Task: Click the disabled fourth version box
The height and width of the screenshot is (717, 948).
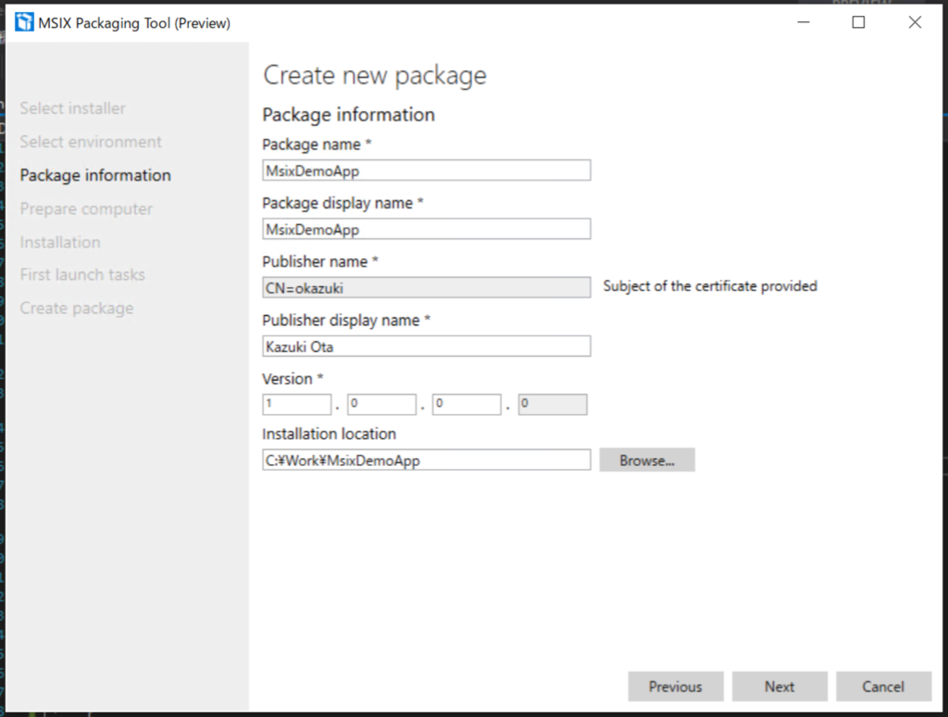Action: pyautogui.click(x=552, y=404)
